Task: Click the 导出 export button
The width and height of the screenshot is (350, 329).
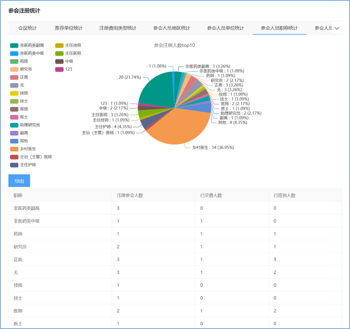Action: (x=19, y=181)
